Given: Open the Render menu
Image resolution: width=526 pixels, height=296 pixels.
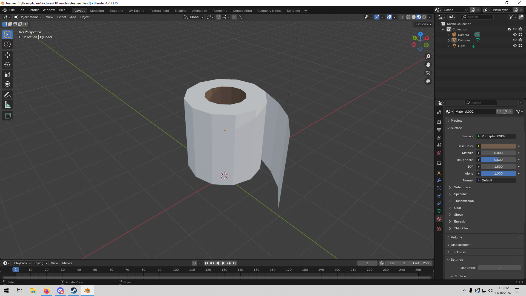Looking at the screenshot, I should coord(33,10).
